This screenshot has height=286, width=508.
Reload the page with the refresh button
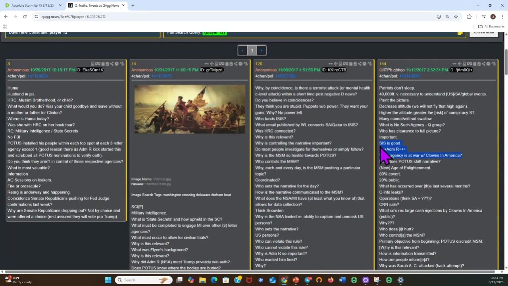click(25, 17)
